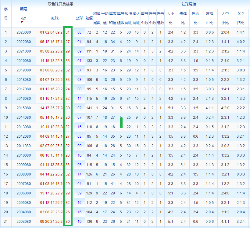Image resolution: width=250 pixels, height=228 pixels.
Task: Click the 012路比 column header
Action: coord(241,18)
